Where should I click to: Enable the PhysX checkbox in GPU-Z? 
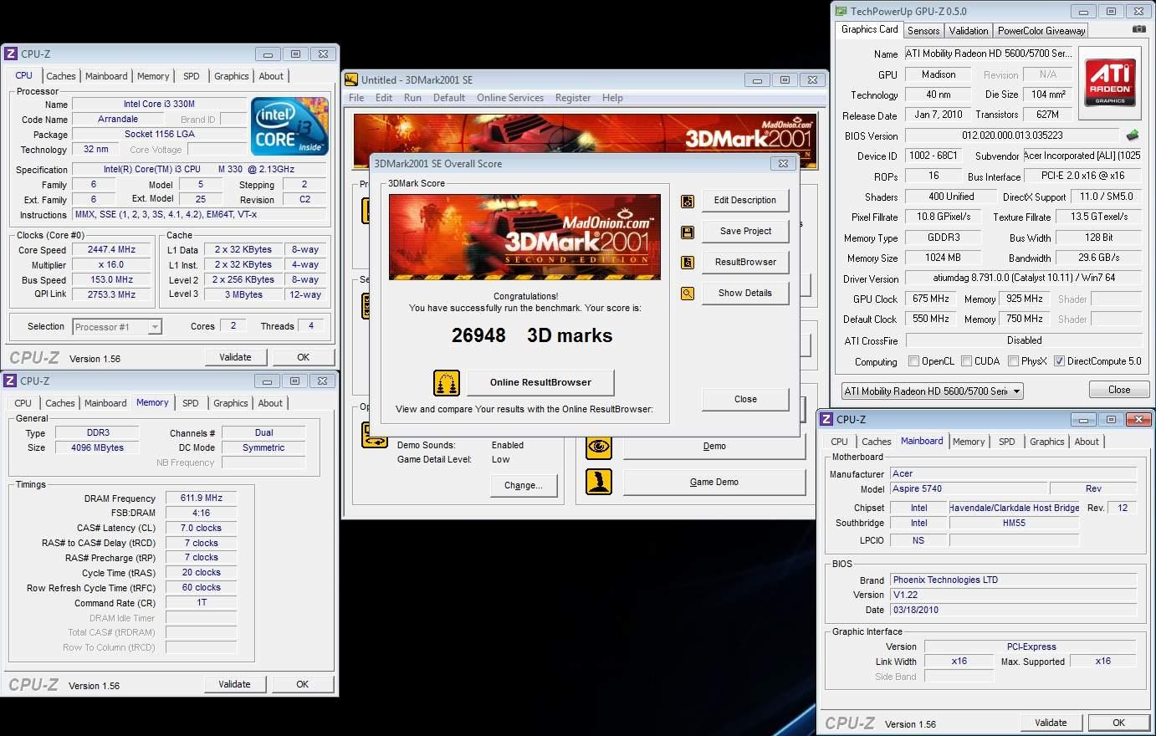(x=1014, y=361)
